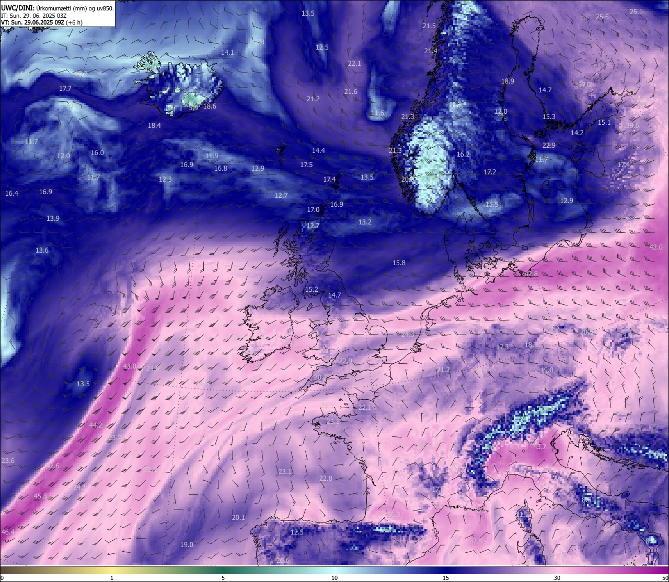Click the legend scale label 30
This screenshot has height=582, width=669.
point(557,578)
